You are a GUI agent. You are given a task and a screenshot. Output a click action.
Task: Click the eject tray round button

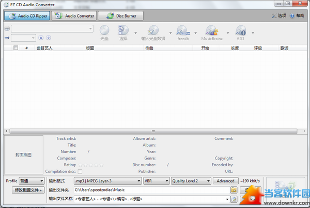point(41,38)
